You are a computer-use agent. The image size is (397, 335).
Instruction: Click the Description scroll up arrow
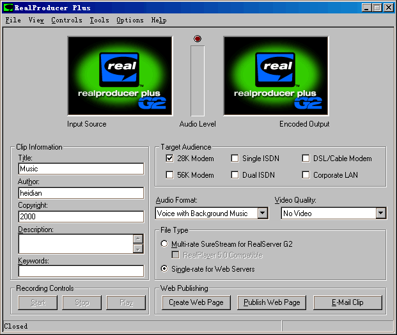click(x=137, y=239)
